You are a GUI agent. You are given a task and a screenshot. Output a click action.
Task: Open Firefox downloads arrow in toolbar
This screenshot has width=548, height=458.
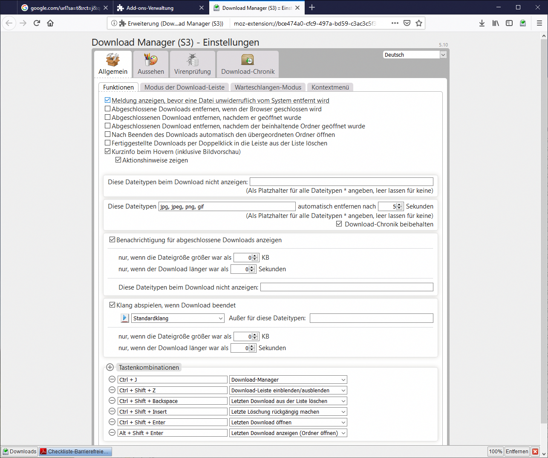(482, 23)
